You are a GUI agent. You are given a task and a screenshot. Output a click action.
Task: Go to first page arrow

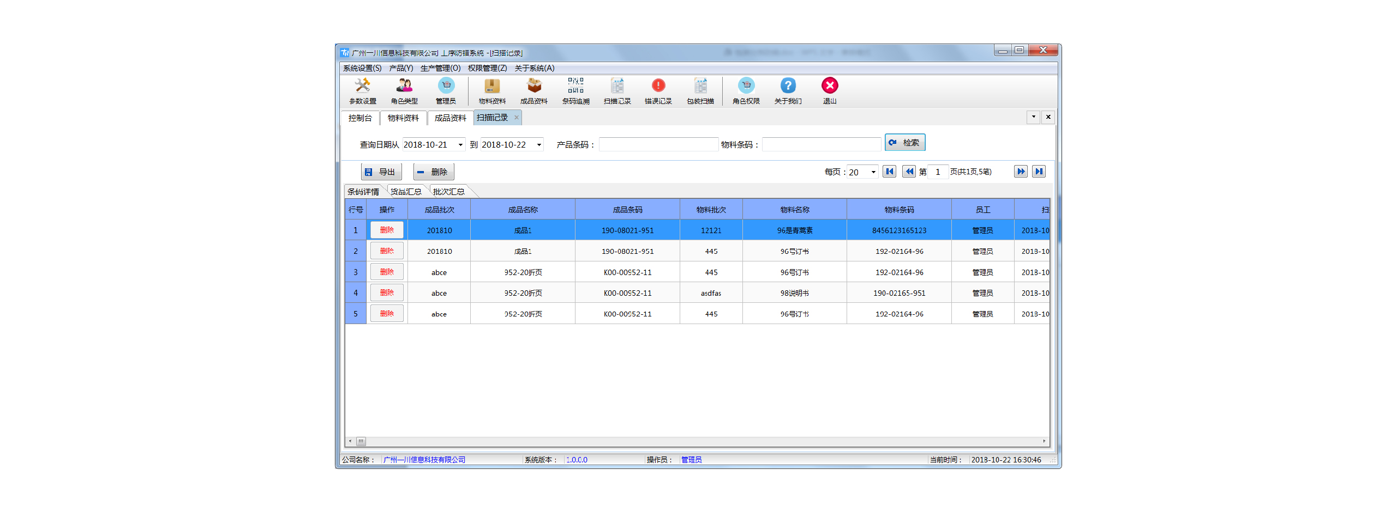(890, 172)
